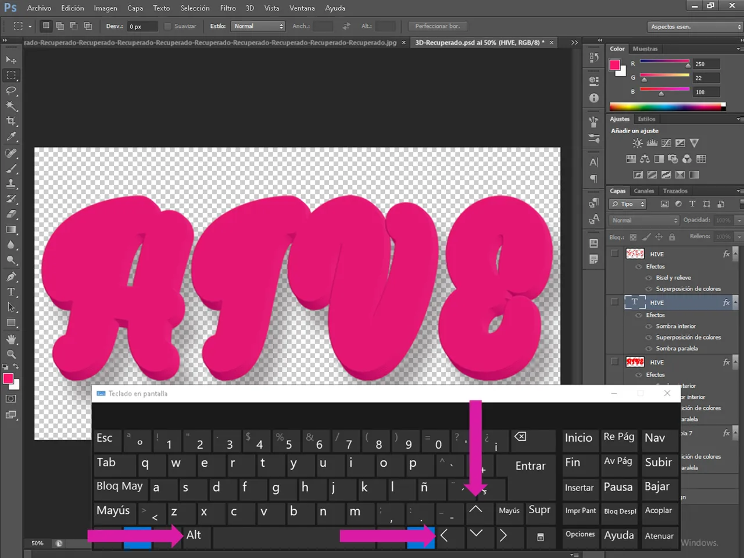Select the Hand tool
Image resolution: width=744 pixels, height=558 pixels.
point(11,339)
